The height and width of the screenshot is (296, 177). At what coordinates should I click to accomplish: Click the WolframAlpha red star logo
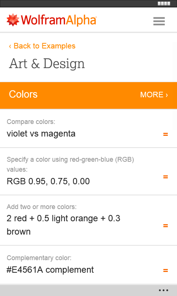(x=13, y=20)
